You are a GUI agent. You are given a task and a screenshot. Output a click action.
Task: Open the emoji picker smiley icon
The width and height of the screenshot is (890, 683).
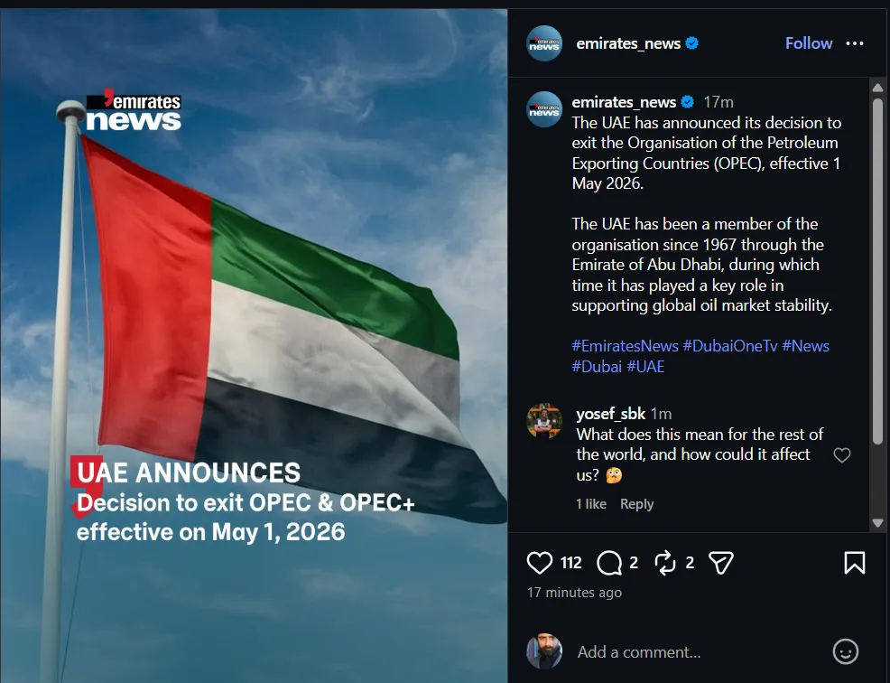click(845, 651)
